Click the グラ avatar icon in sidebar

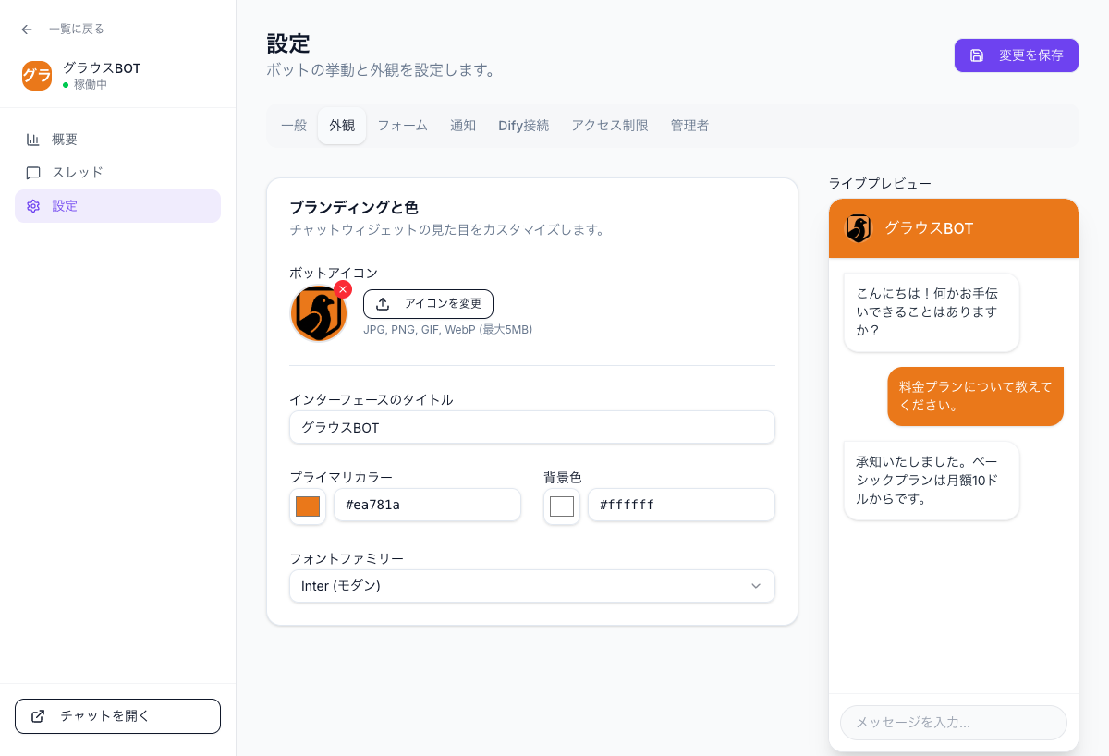click(x=37, y=76)
